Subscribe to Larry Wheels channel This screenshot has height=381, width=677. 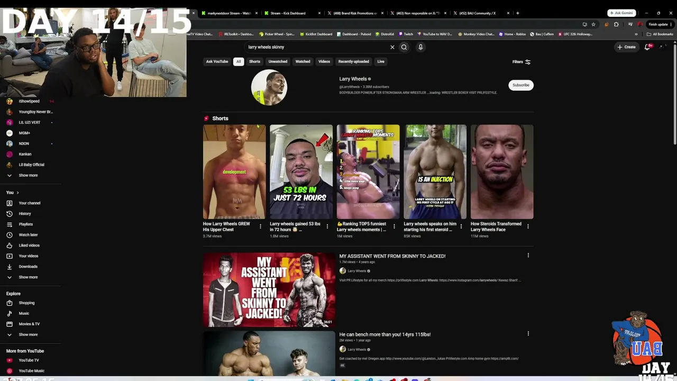pos(521,85)
